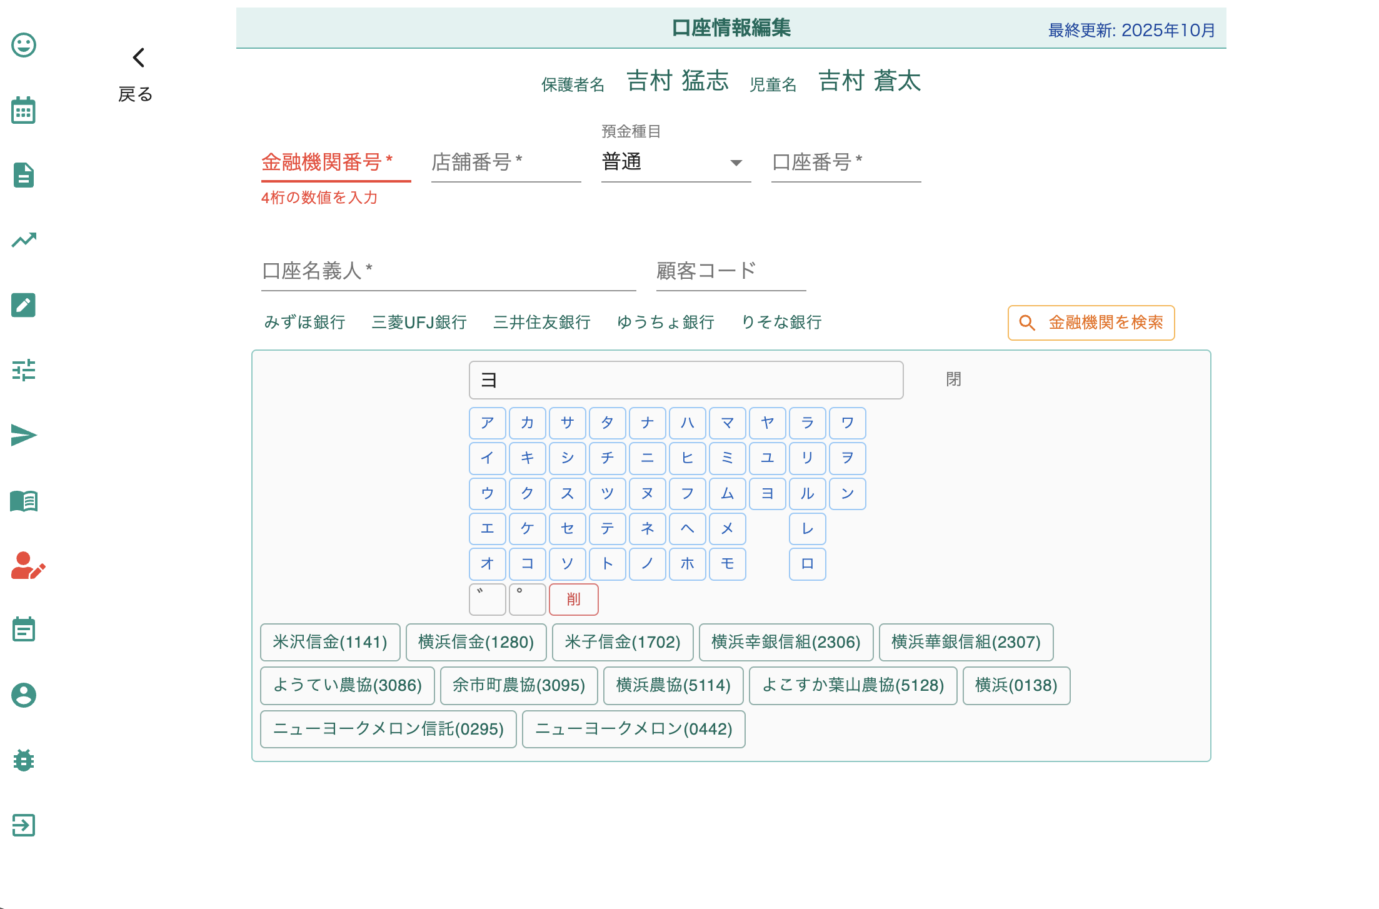Click the bug report sidebar icon
Image resolution: width=1379 pixels, height=909 pixels.
(24, 760)
